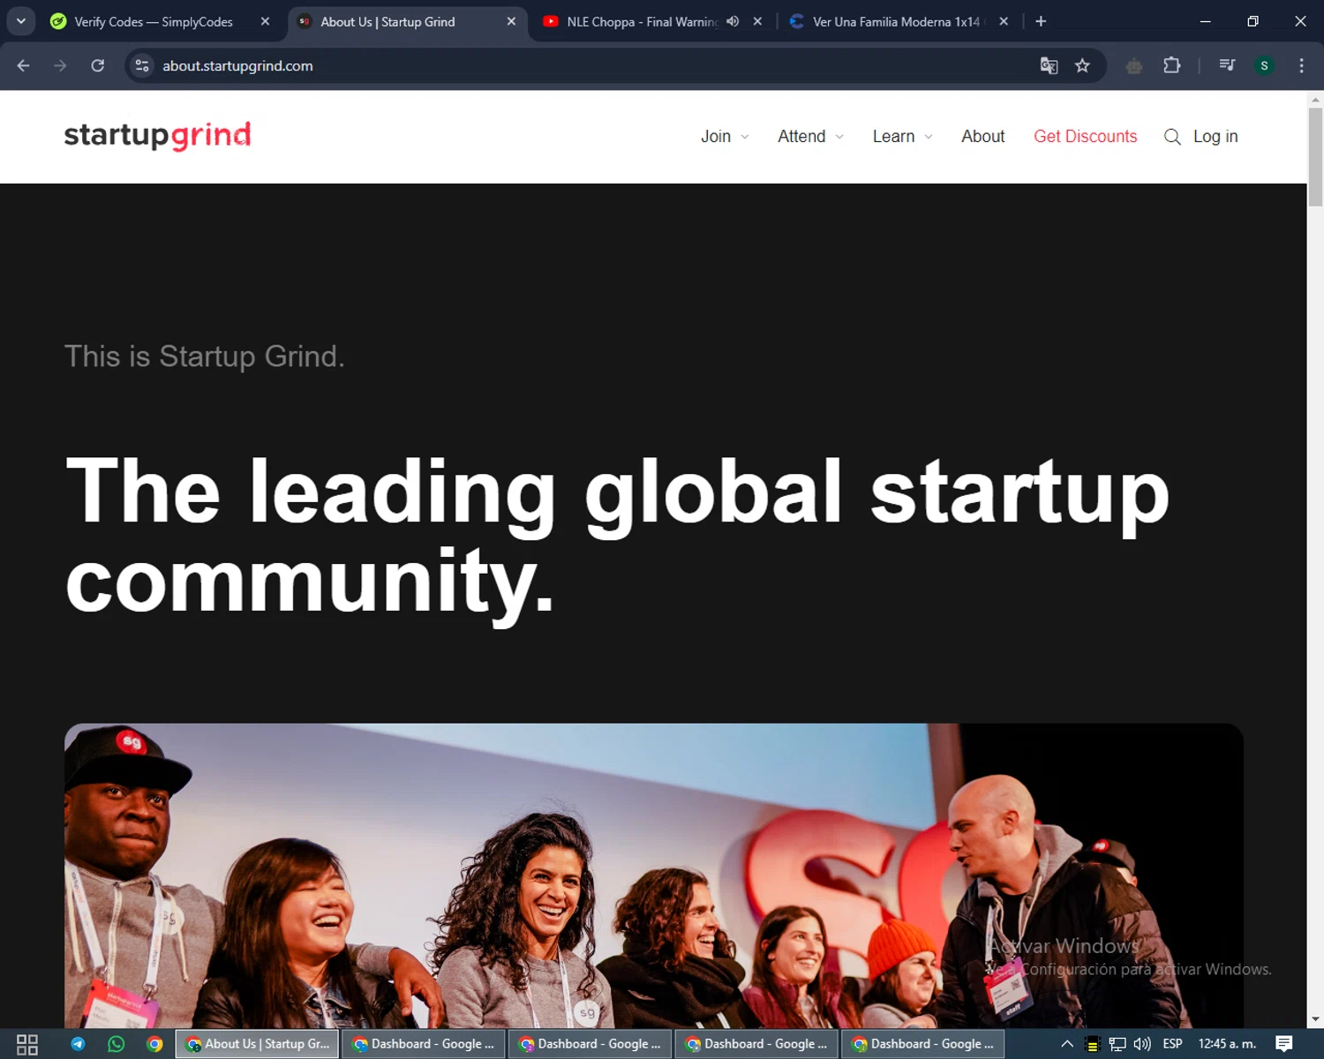The image size is (1324, 1059).
Task: Click the battery icon in system tray
Action: pyautogui.click(x=1092, y=1044)
